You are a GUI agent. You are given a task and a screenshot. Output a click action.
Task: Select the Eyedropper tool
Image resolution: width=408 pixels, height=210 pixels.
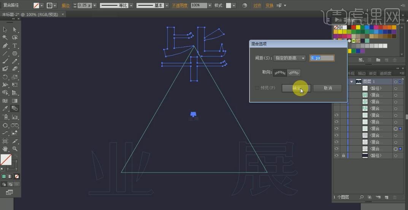[x=5, y=109]
